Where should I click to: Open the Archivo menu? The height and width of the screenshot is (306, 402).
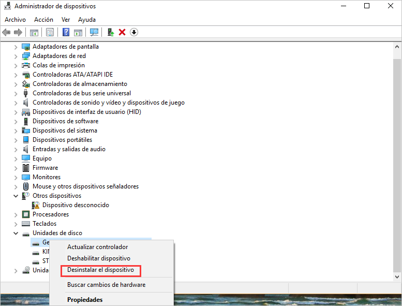tap(15, 19)
